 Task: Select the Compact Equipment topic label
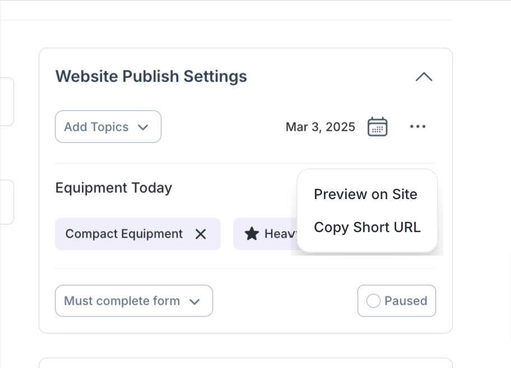pos(124,234)
